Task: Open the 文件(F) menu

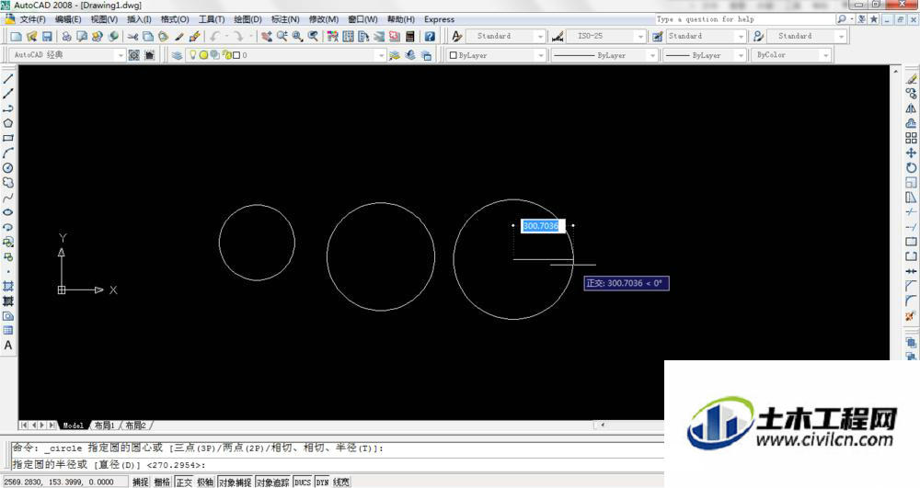Action: click(32, 19)
